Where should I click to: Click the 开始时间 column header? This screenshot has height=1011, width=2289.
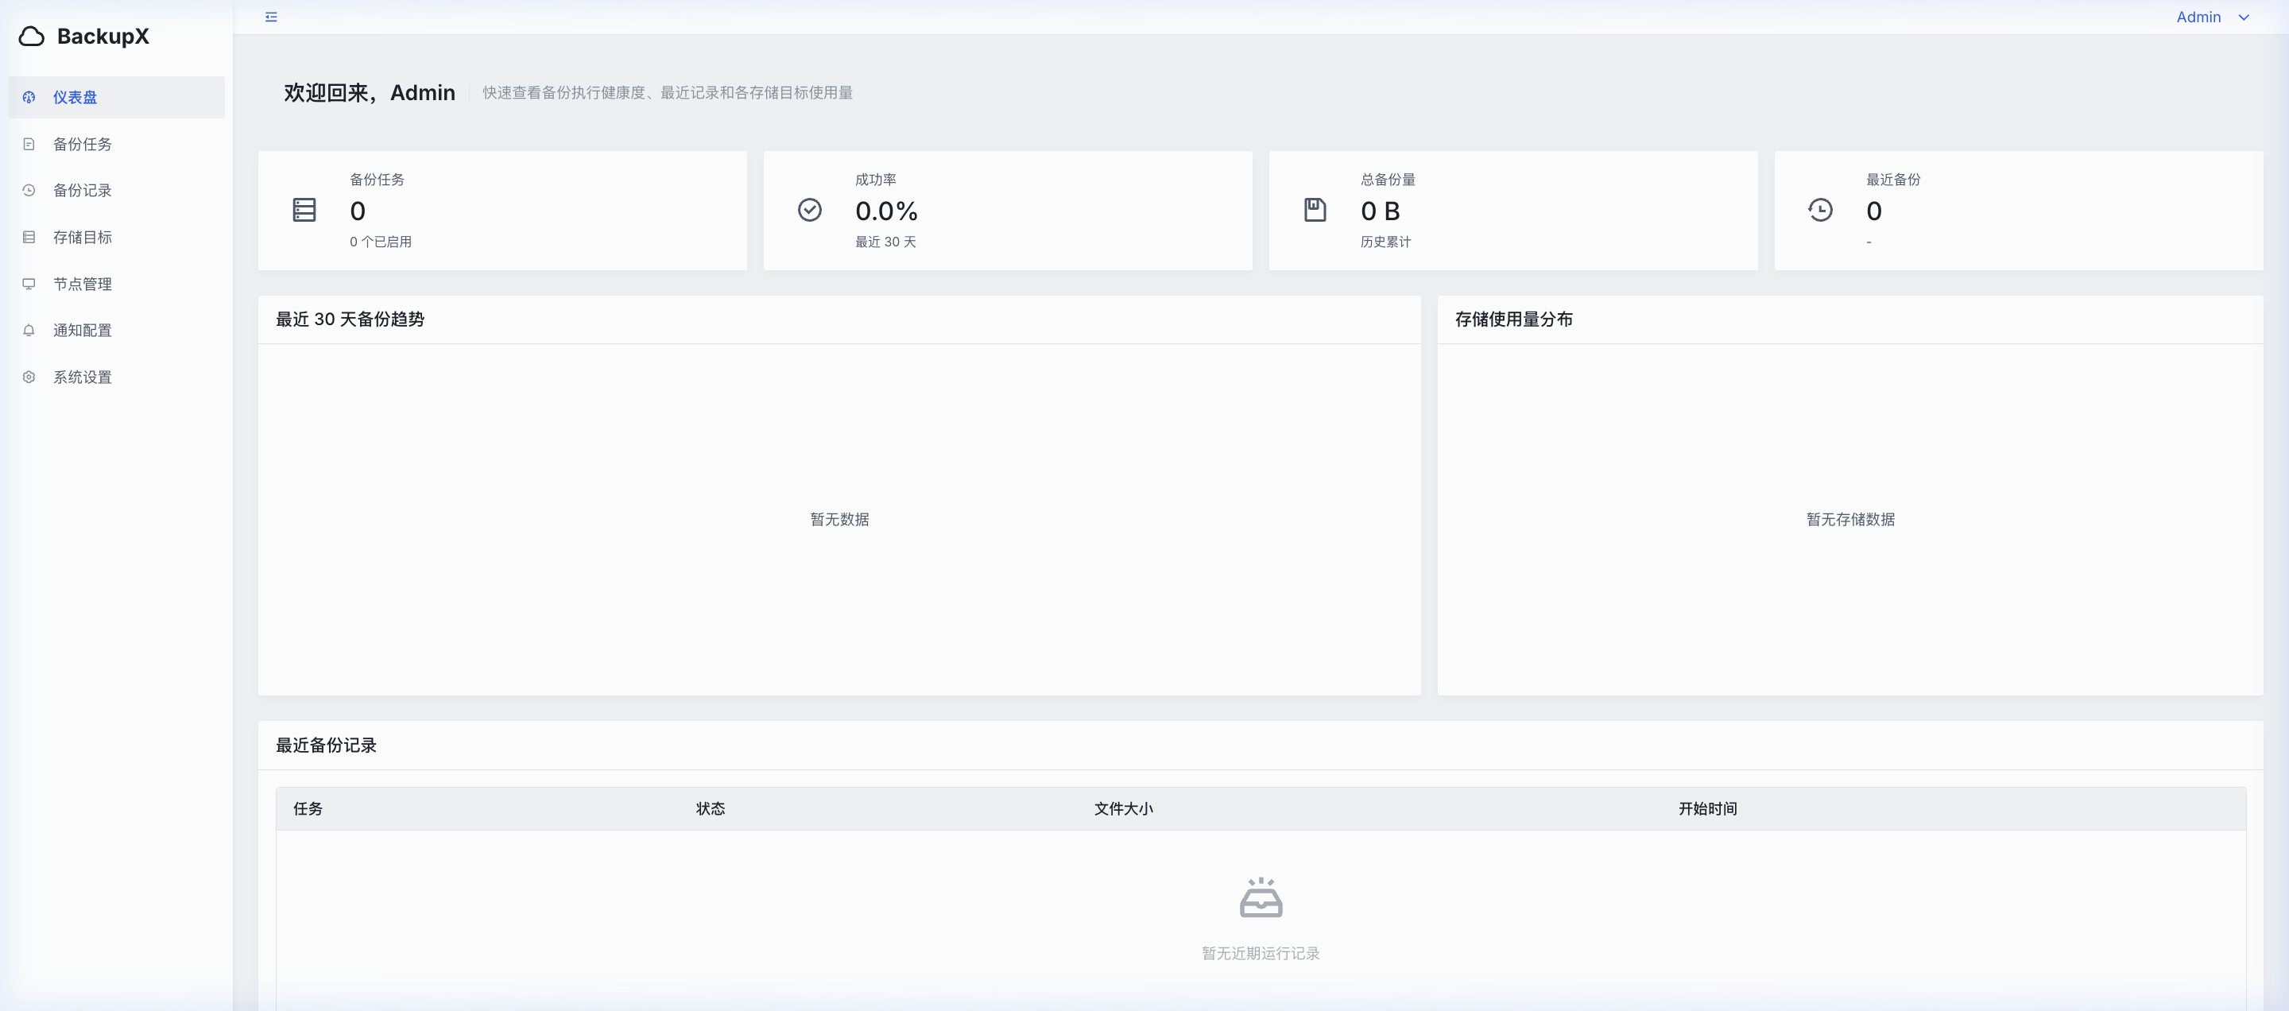point(1706,808)
